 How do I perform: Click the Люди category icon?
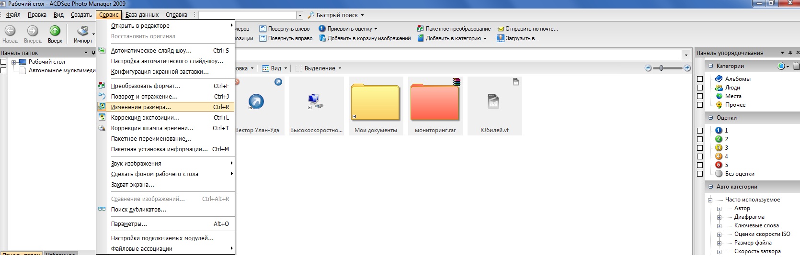719,88
